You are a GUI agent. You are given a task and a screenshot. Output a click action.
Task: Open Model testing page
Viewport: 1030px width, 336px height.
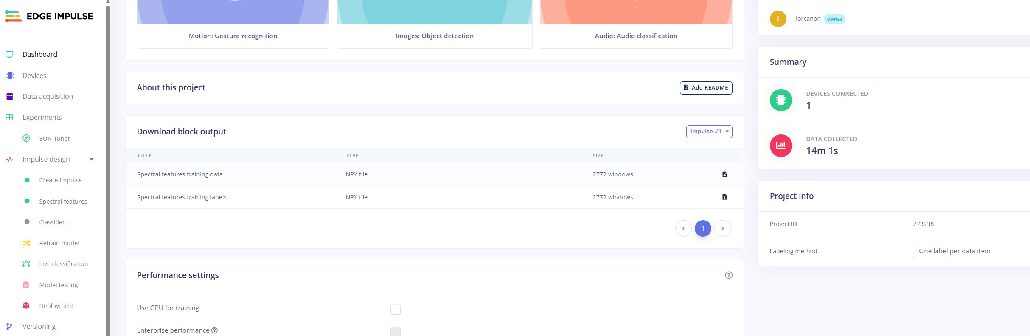click(x=59, y=285)
